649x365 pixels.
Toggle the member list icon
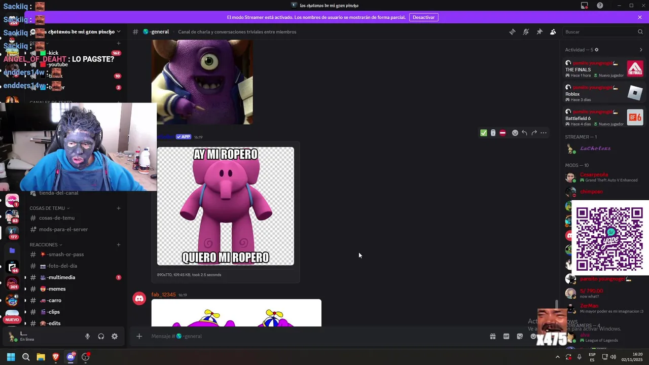click(553, 31)
